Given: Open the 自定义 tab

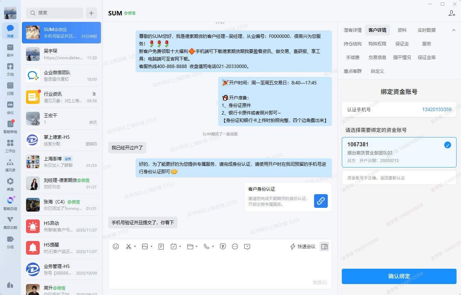Looking at the screenshot, I should tap(377, 71).
